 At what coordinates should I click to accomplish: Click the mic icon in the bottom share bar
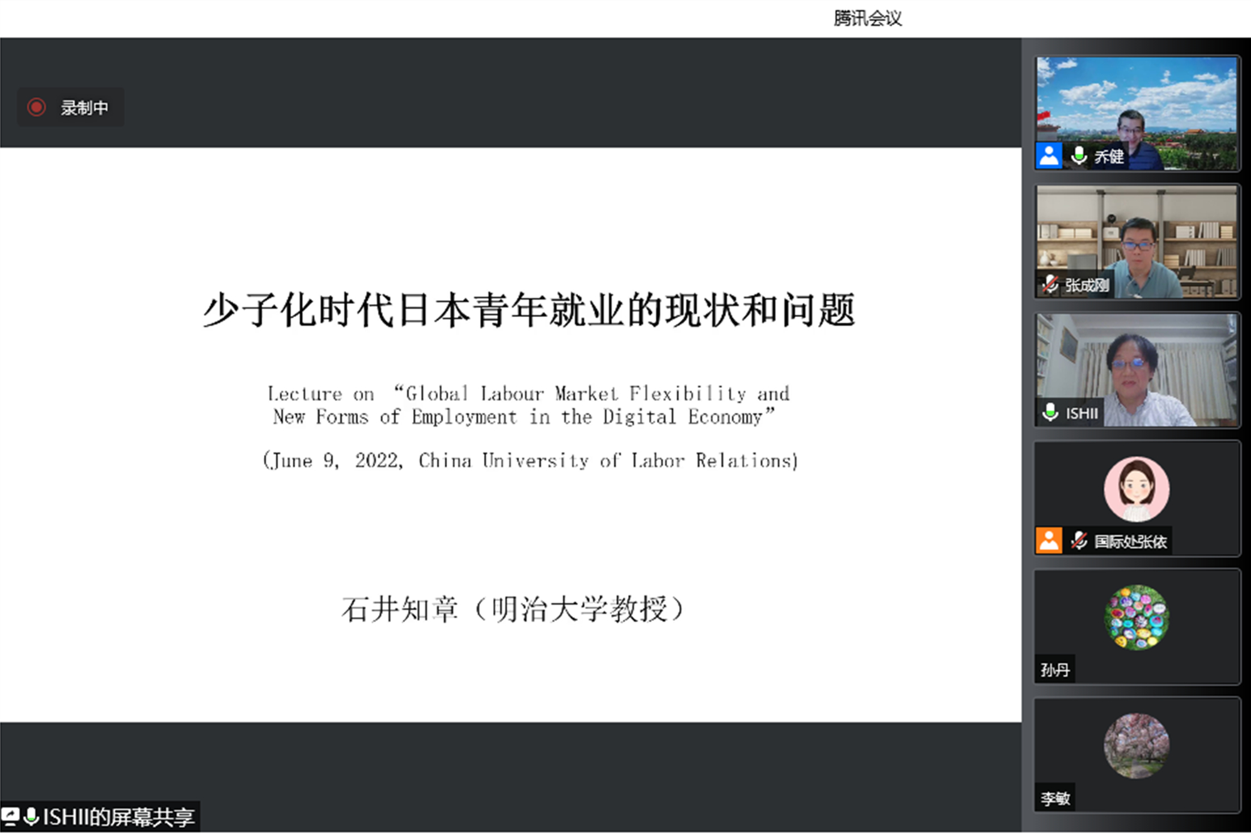click(x=31, y=816)
